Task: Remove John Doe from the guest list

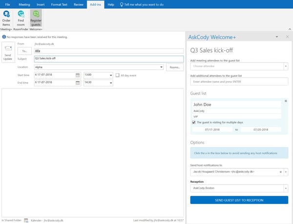Action: click(x=286, y=101)
